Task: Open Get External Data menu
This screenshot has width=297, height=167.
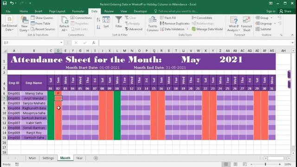Action: click(x=9, y=24)
